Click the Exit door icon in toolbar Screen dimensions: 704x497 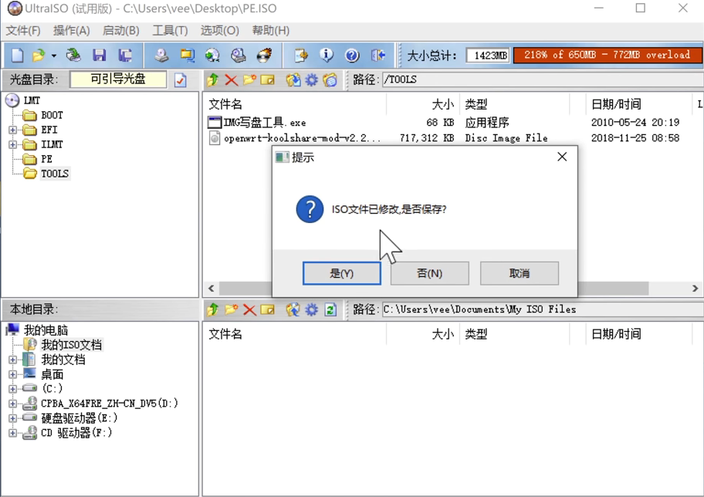point(378,56)
